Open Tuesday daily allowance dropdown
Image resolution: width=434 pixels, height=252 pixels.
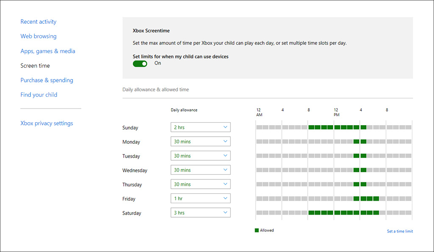click(x=200, y=156)
